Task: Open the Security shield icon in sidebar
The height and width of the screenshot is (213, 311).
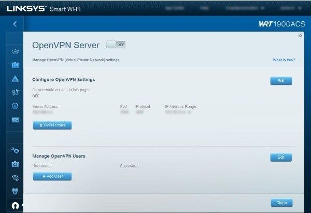Action: [15, 191]
